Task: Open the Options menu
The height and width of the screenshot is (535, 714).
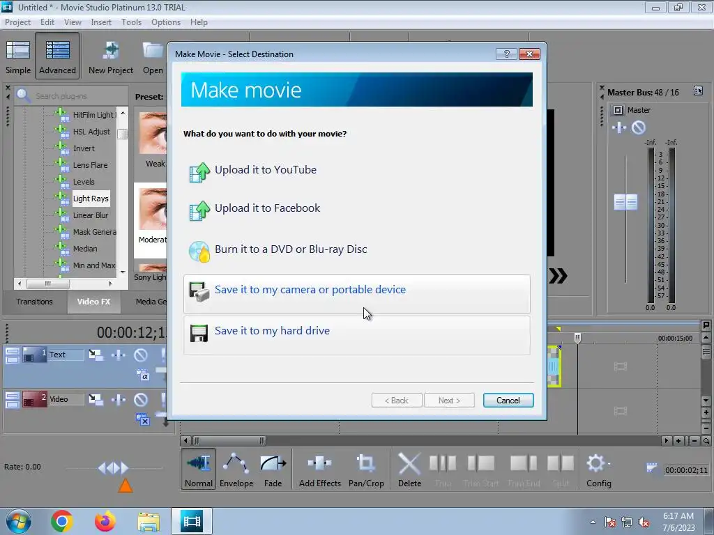Action: point(166,22)
